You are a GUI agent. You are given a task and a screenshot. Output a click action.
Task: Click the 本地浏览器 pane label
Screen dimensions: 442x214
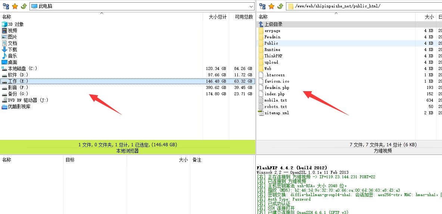(x=127, y=151)
